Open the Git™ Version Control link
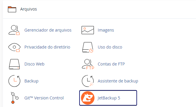Image resolution: width=196 pixels, height=107 pixels. click(44, 98)
